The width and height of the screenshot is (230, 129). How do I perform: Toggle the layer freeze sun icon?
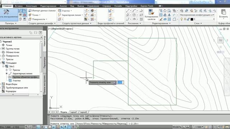coord(185,19)
